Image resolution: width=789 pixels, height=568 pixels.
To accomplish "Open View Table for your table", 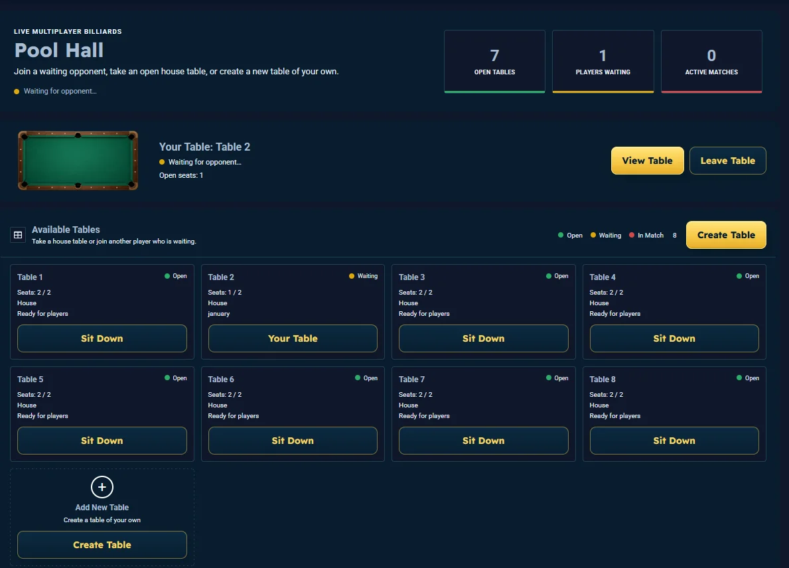I will (647, 161).
